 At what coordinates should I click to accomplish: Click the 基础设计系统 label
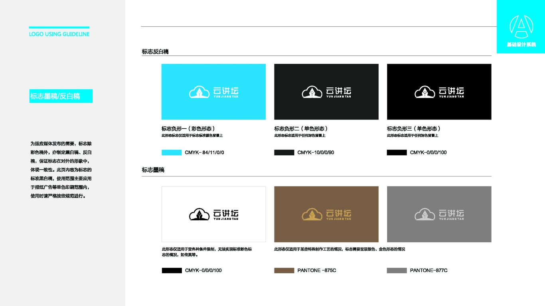[x=521, y=45]
